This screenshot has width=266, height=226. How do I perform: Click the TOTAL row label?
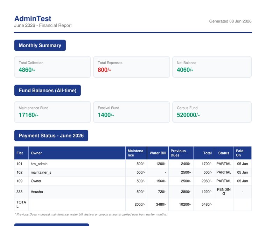click(21, 204)
